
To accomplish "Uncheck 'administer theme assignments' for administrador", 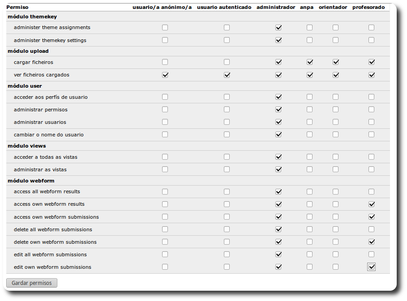I will coord(278,27).
